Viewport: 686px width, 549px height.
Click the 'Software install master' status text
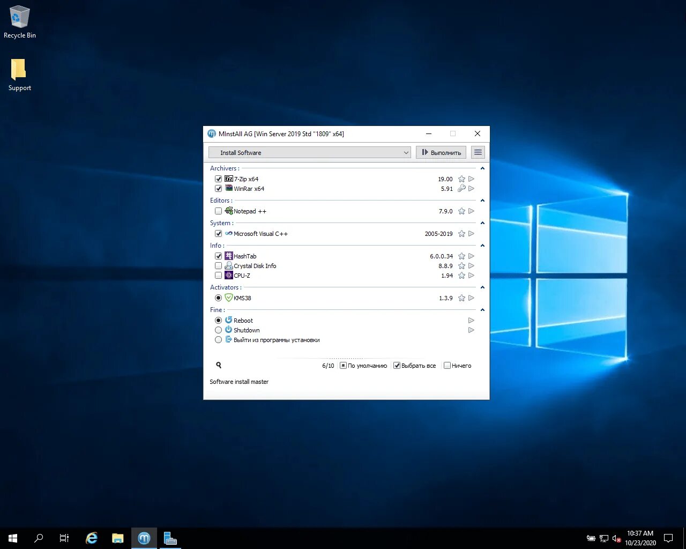[239, 382]
